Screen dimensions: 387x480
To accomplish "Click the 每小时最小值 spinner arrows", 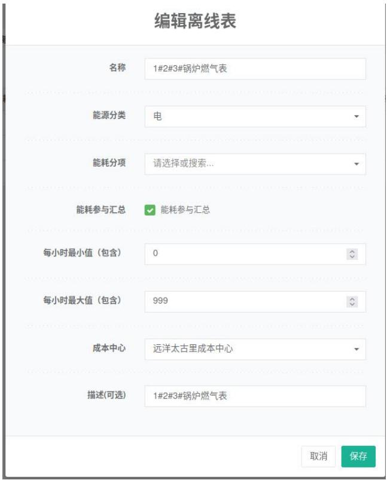I will coord(352,254).
